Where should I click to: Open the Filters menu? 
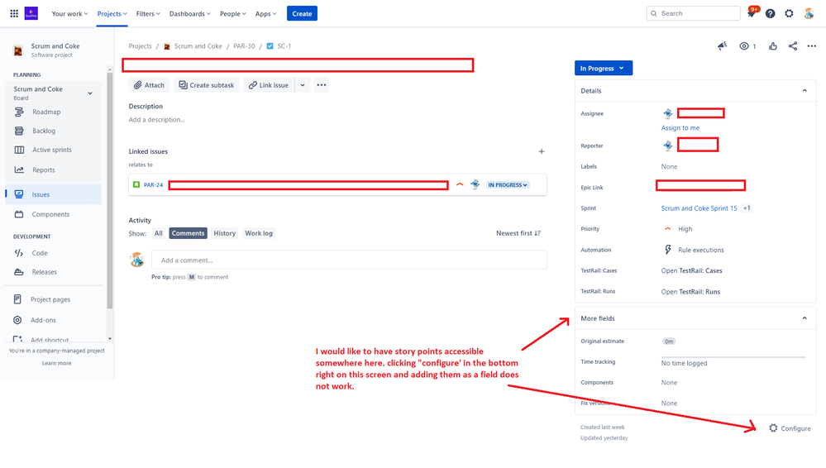point(148,14)
